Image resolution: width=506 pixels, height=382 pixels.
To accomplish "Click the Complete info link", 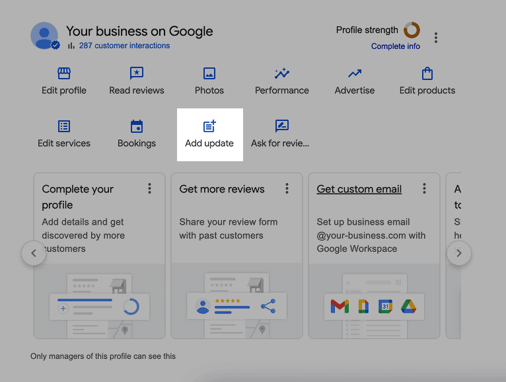I will pos(396,46).
